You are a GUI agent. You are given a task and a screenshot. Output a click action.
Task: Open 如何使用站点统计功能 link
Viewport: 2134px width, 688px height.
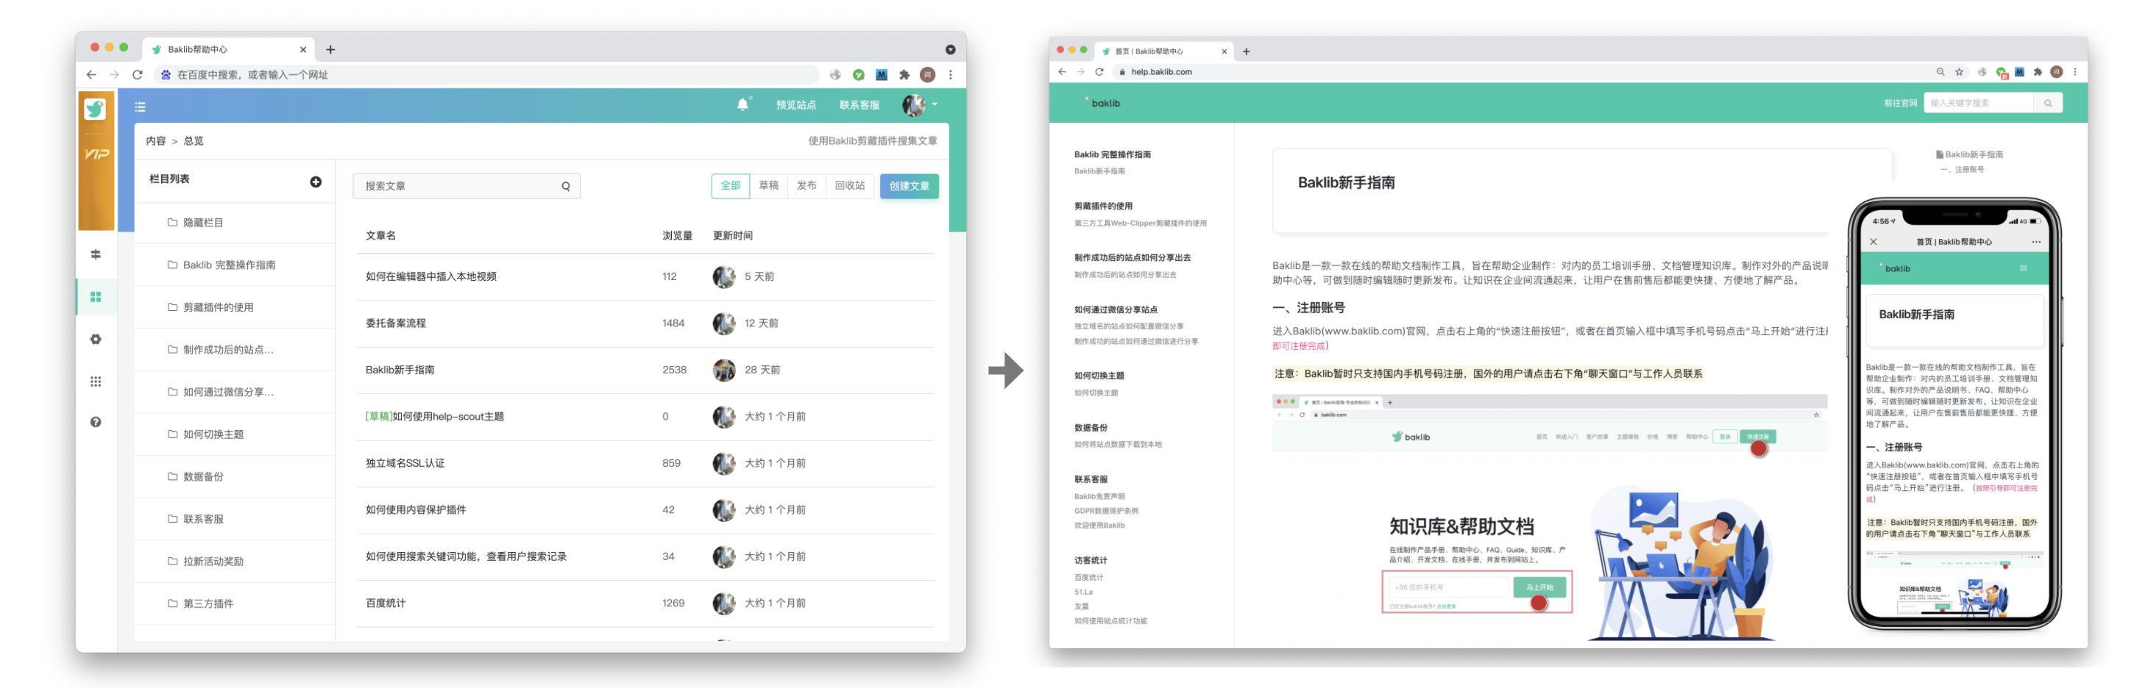click(x=1110, y=621)
